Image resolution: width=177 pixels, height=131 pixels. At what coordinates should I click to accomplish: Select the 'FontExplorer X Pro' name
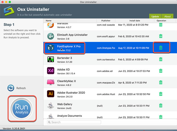(69, 46)
